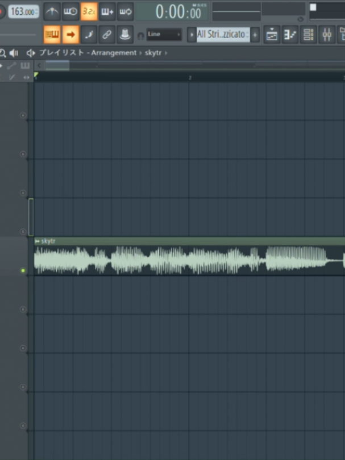Open the Browser view icon at the right edge

(342, 35)
